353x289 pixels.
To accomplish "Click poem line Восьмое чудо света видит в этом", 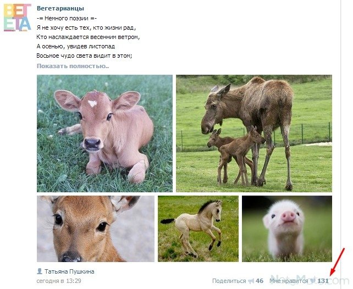I will point(84,55).
